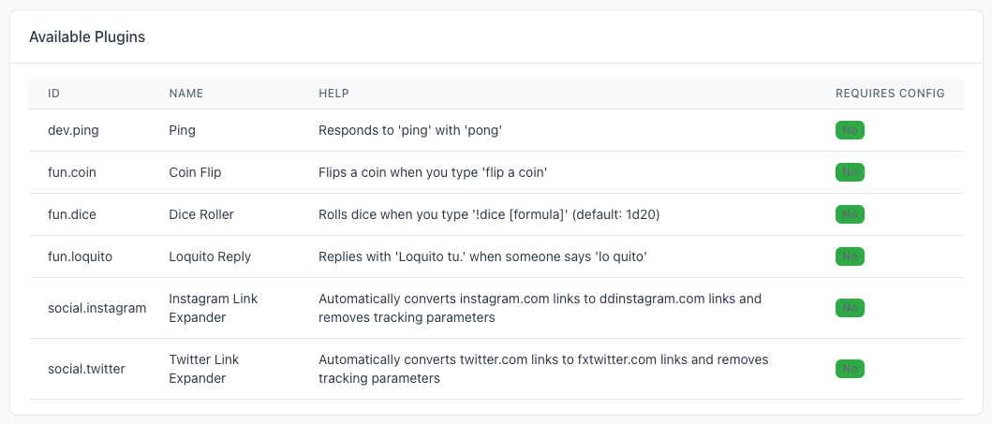Viewport: 992px width, 424px height.
Task: Select the dev.ping plugin ID
Action: [73, 130]
